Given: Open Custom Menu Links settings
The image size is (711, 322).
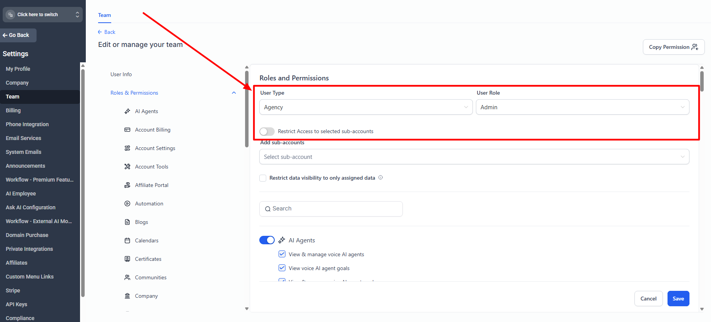Looking at the screenshot, I should click(30, 277).
